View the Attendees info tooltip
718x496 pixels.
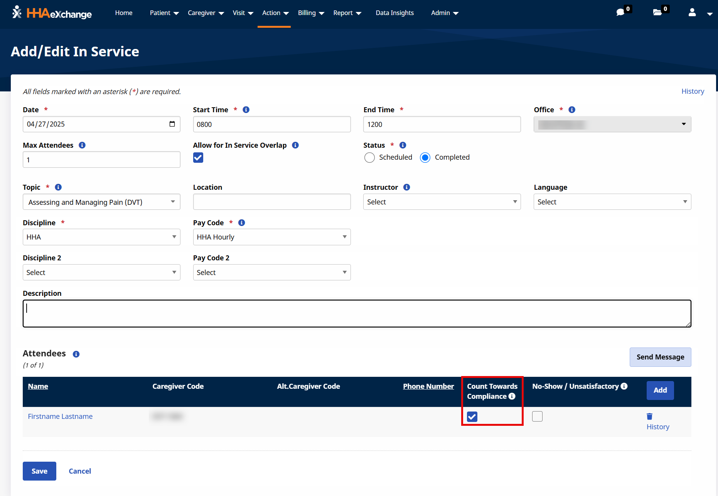pos(76,354)
